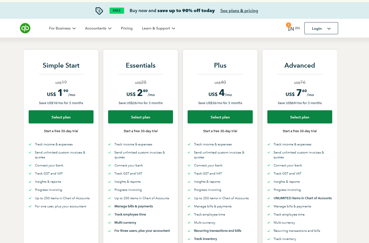Click 'For one user, plus your accountant'

tap(60, 206)
